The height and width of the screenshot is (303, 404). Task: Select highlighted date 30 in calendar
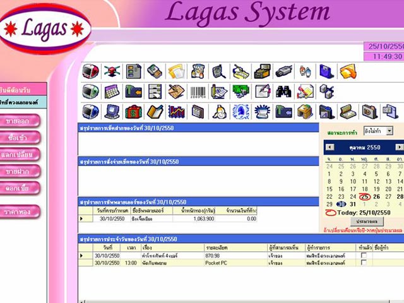pyautogui.click(x=341, y=204)
